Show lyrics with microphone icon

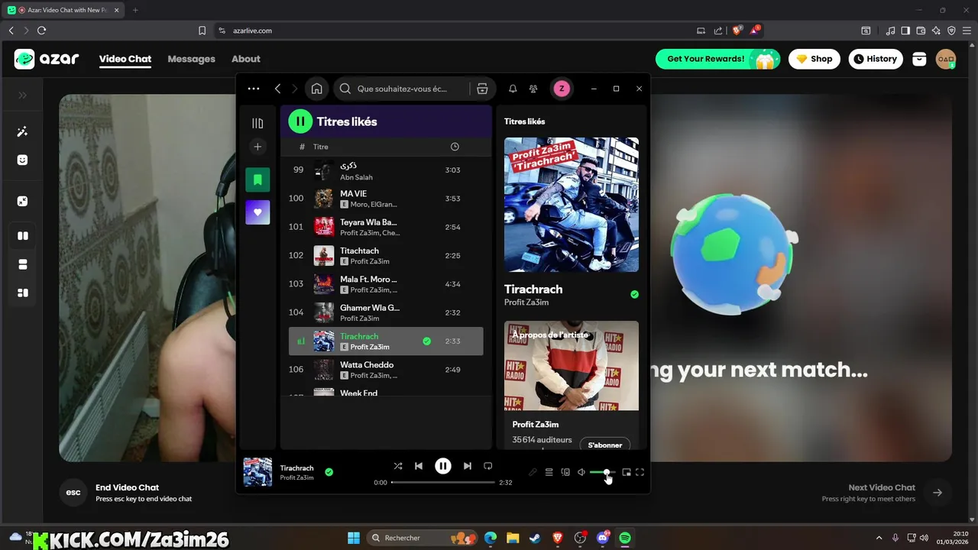point(533,472)
